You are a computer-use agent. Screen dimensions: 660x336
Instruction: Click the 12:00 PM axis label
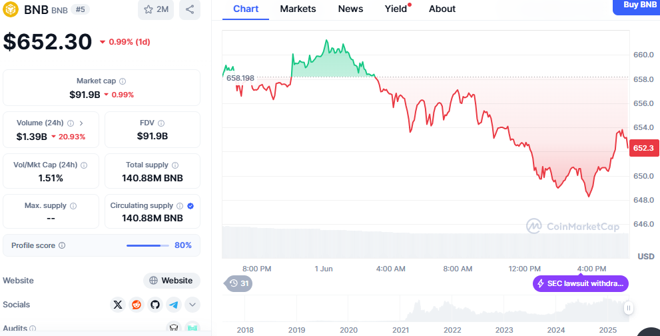(x=524, y=269)
